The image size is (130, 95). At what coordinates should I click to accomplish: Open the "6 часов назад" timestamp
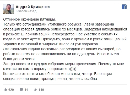(x=26, y=11)
